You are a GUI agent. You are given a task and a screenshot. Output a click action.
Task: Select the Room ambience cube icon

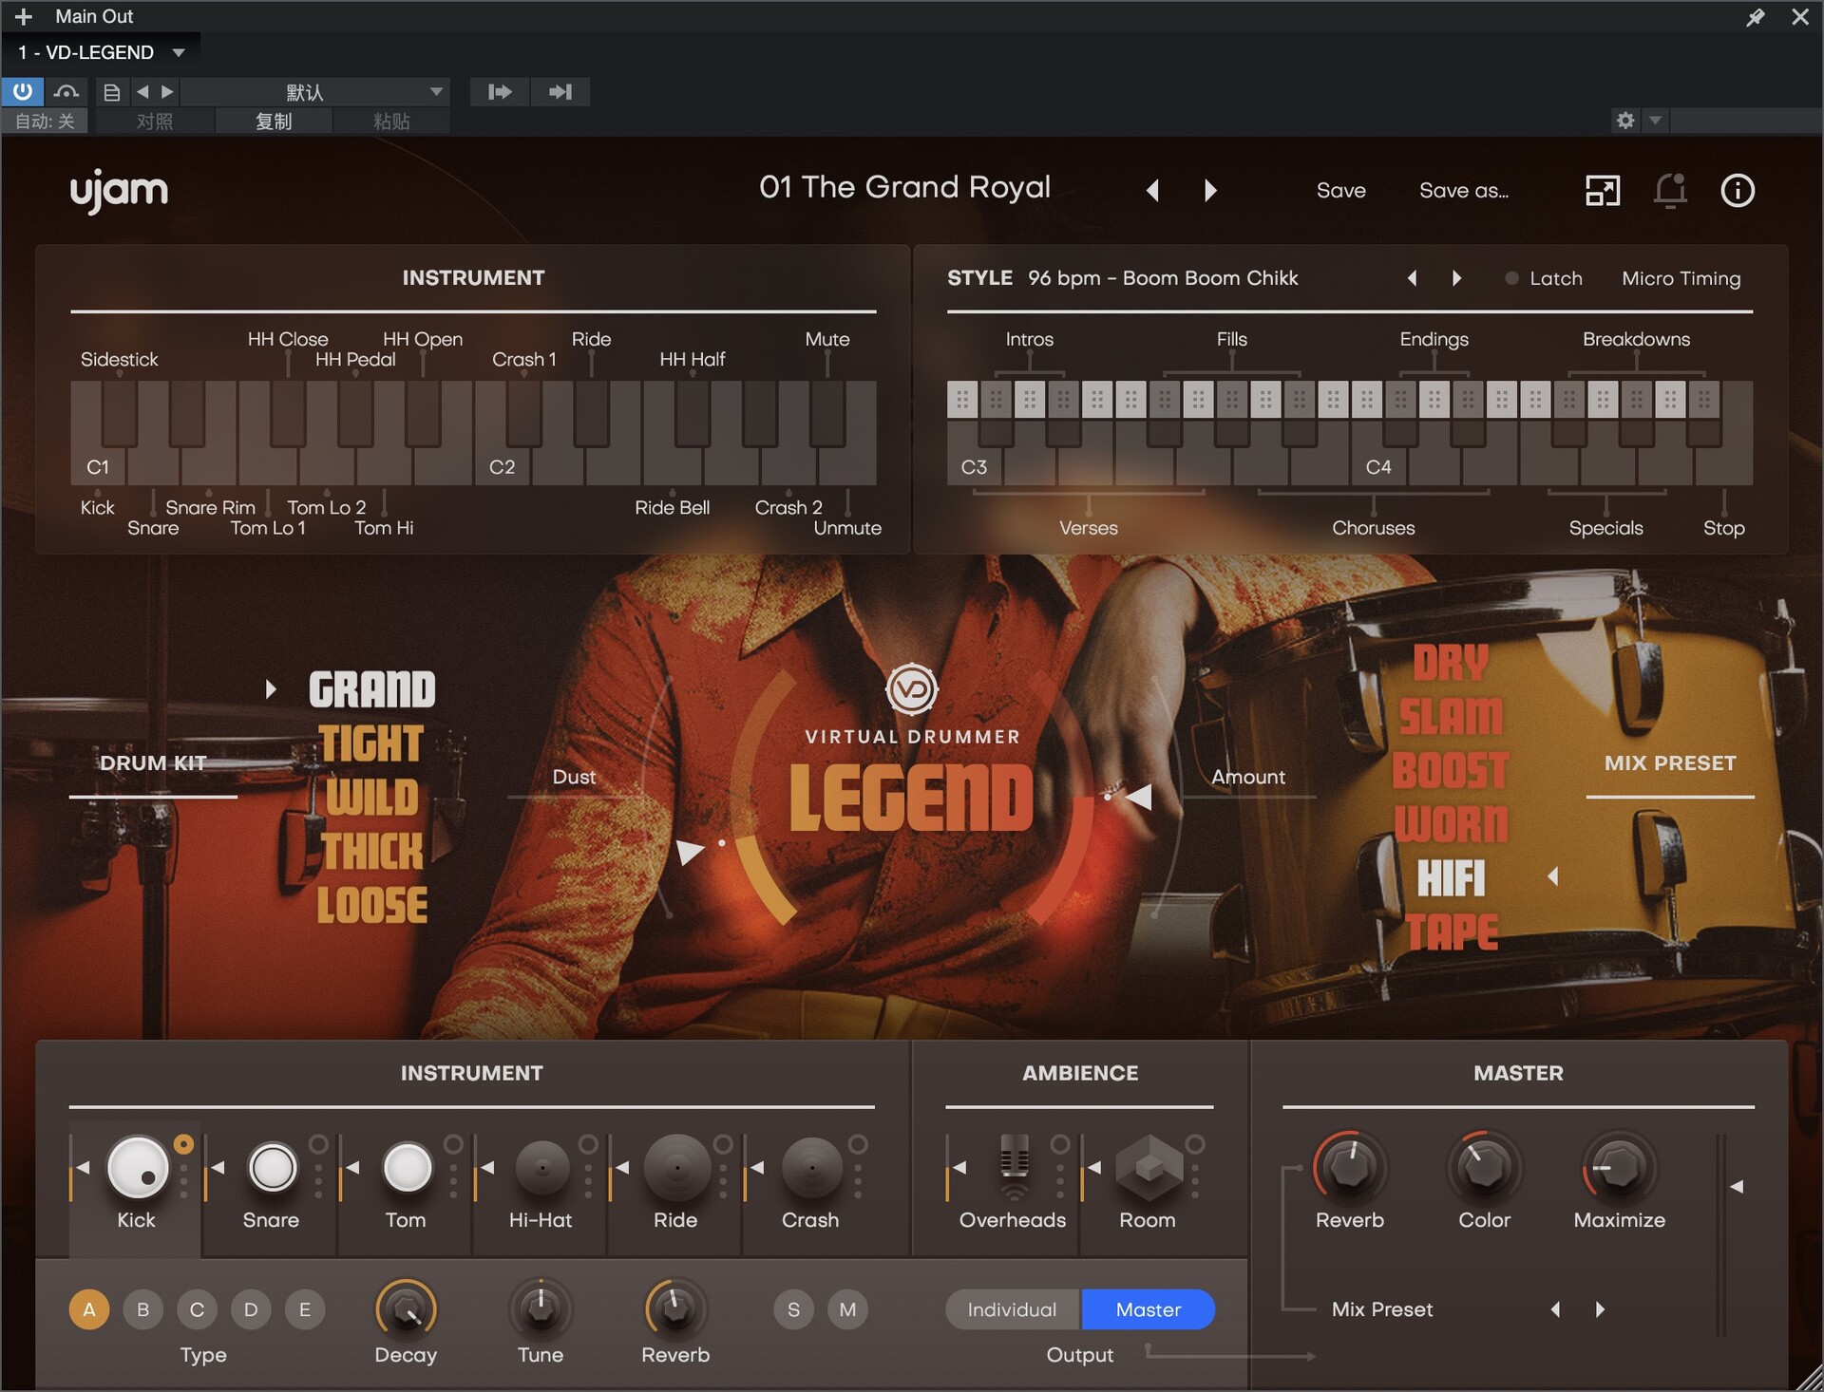(1149, 1167)
